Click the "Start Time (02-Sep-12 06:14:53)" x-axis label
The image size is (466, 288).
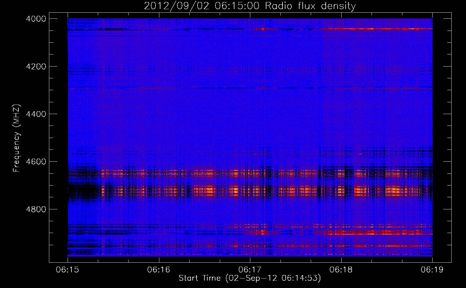point(250,278)
